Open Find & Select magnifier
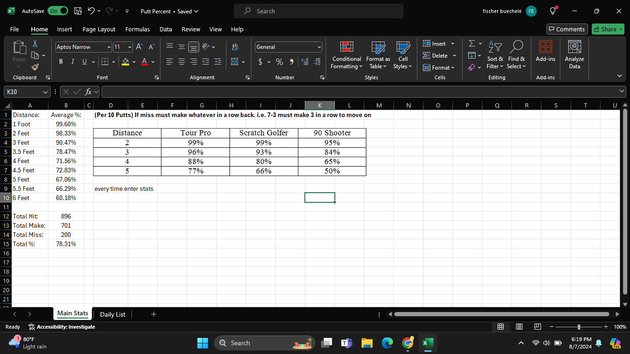The width and height of the screenshot is (630, 354). coord(517,55)
